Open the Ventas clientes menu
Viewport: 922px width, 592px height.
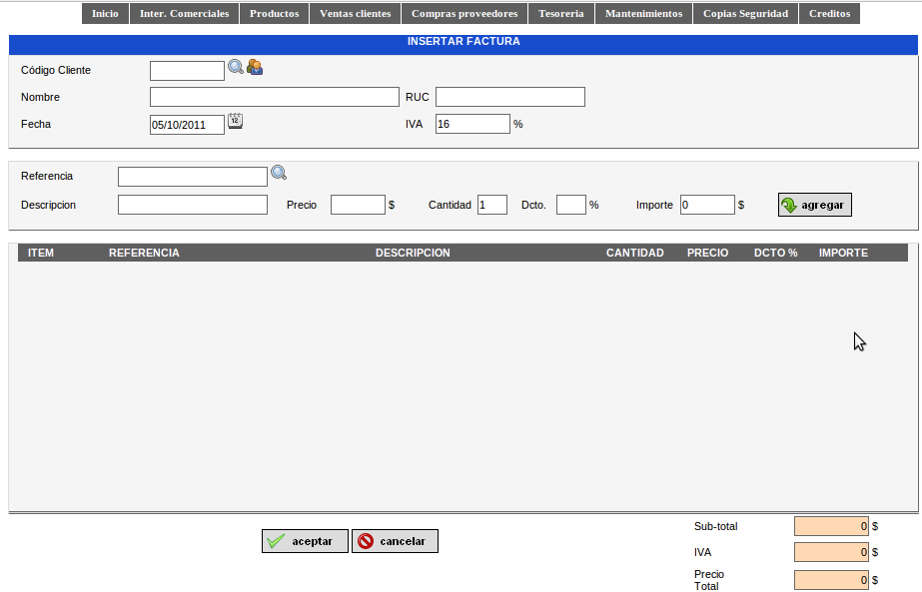354,13
